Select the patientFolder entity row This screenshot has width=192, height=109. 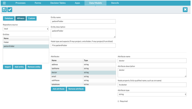pos(26,46)
